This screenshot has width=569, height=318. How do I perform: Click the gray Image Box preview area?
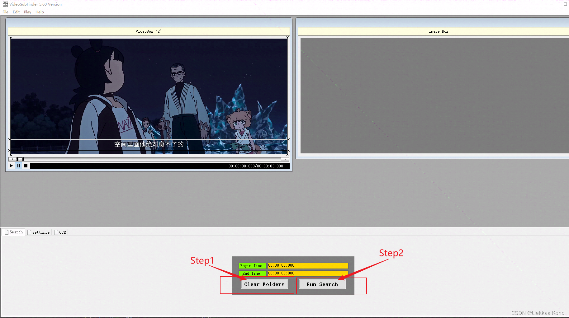tap(434, 96)
